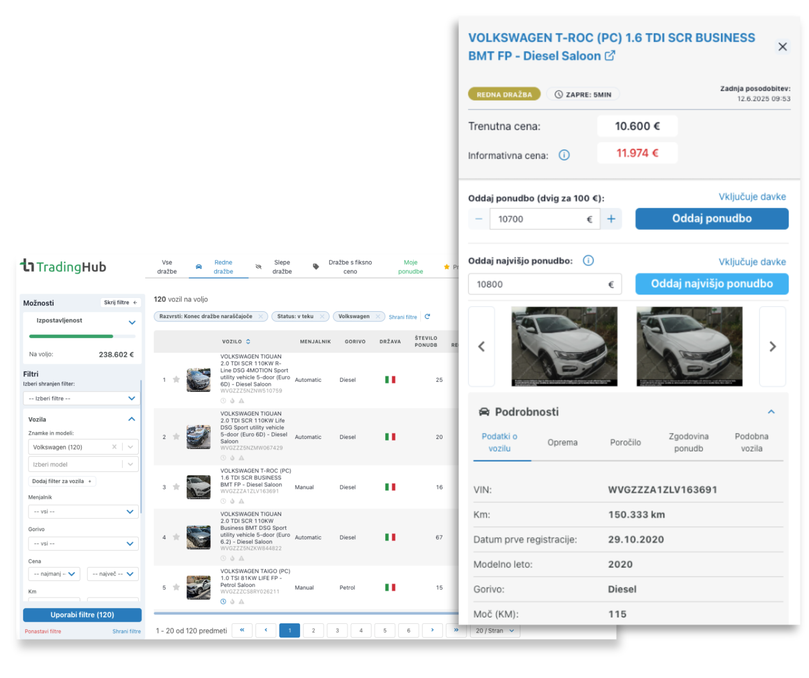The width and height of the screenshot is (809, 678).
Task: Open the Vse dražbe tab
Action: [x=167, y=267]
